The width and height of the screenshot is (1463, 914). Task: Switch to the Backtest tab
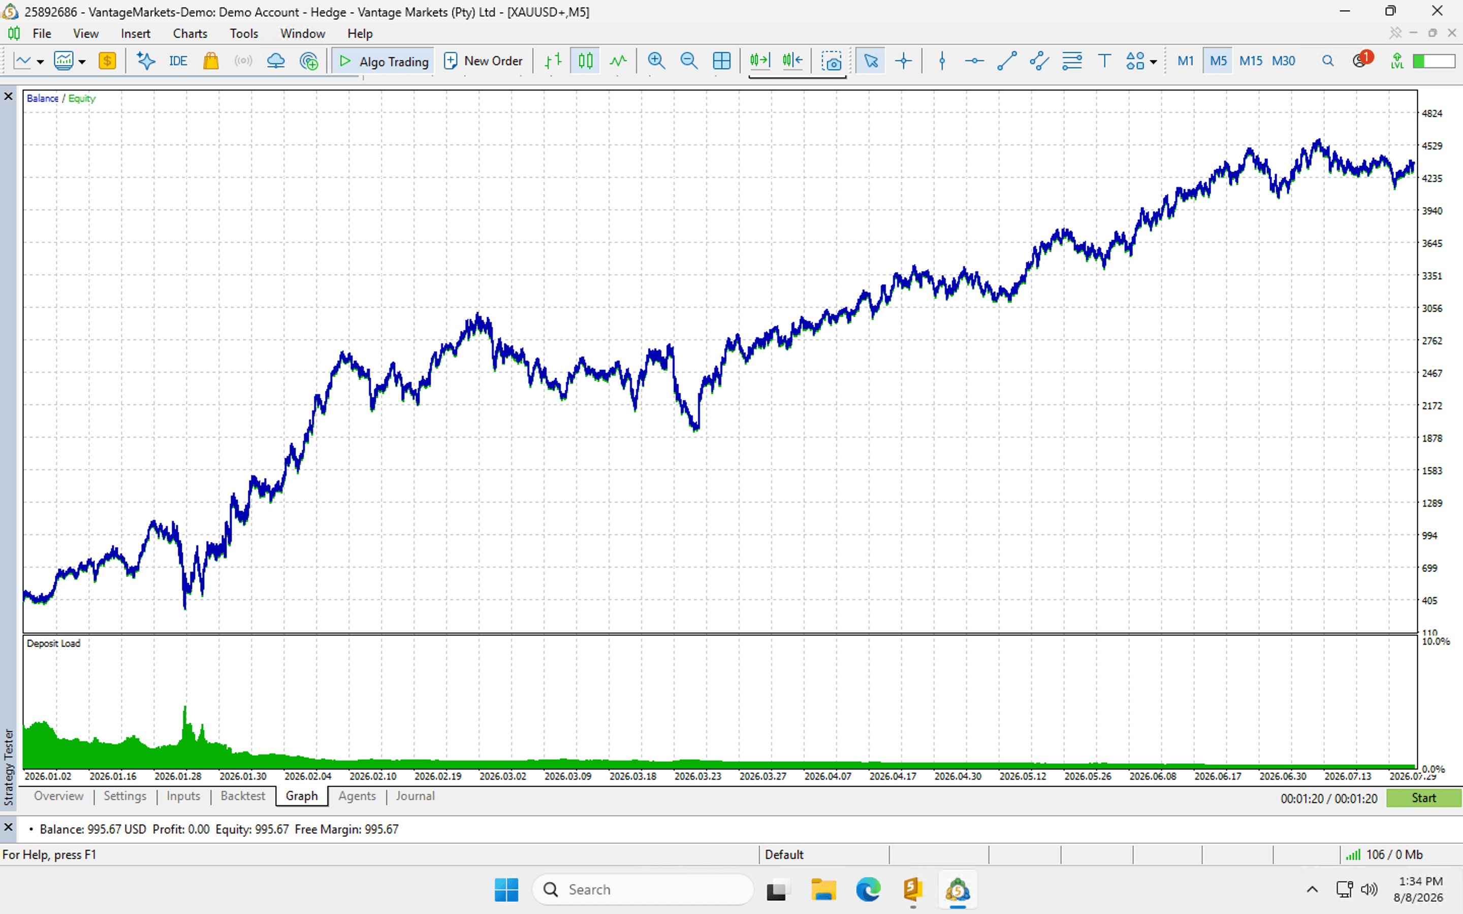coord(242,796)
